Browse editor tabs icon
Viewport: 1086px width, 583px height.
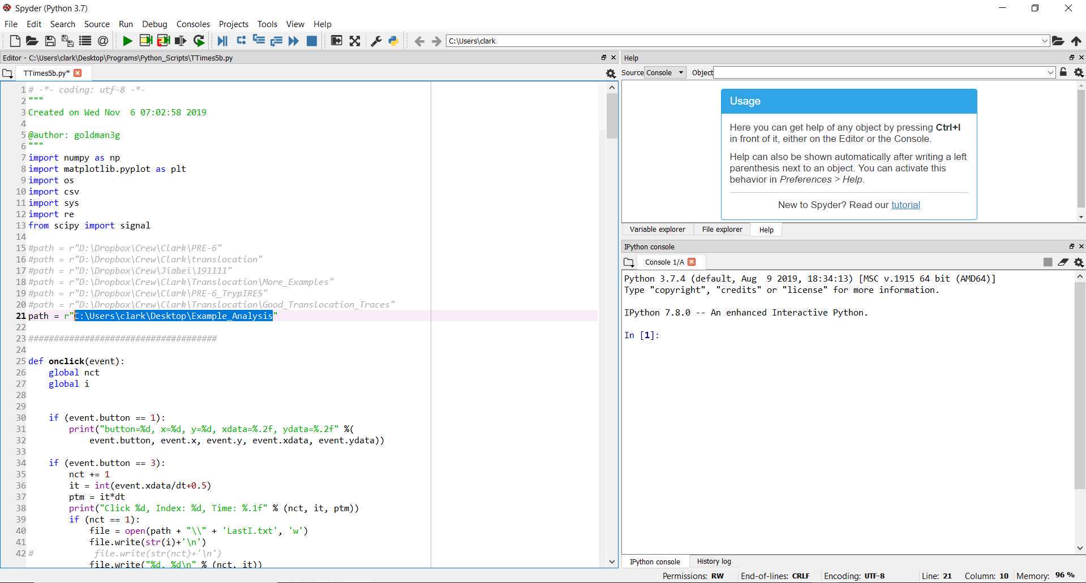coord(7,74)
